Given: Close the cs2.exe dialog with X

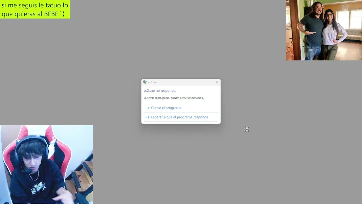Looking at the screenshot, I should click(x=217, y=82).
